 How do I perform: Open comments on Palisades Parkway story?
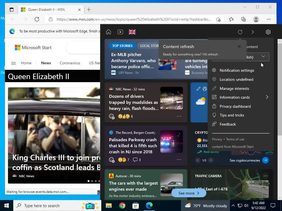(x=137, y=160)
